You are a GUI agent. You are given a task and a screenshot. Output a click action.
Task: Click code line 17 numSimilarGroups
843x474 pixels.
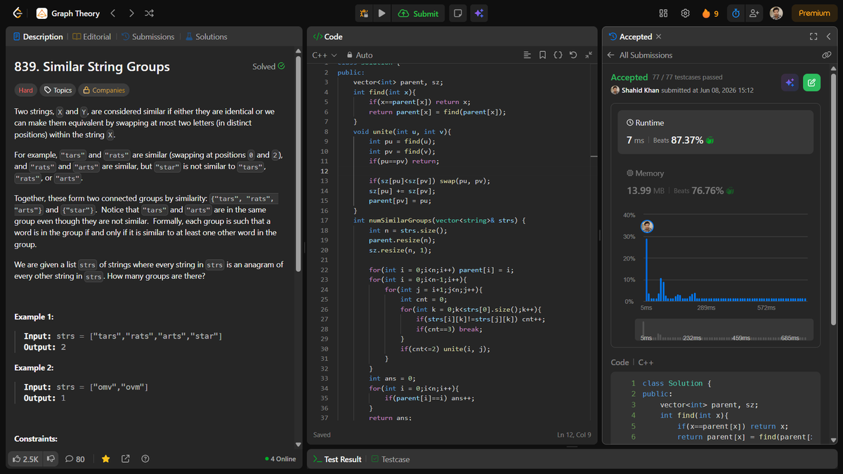[x=440, y=220]
